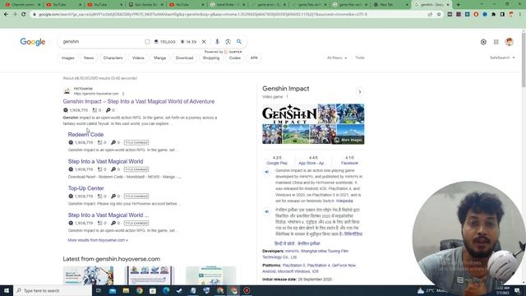Tick the checkbox inside the search bar
The height and width of the screenshot is (296, 526).
147,42
